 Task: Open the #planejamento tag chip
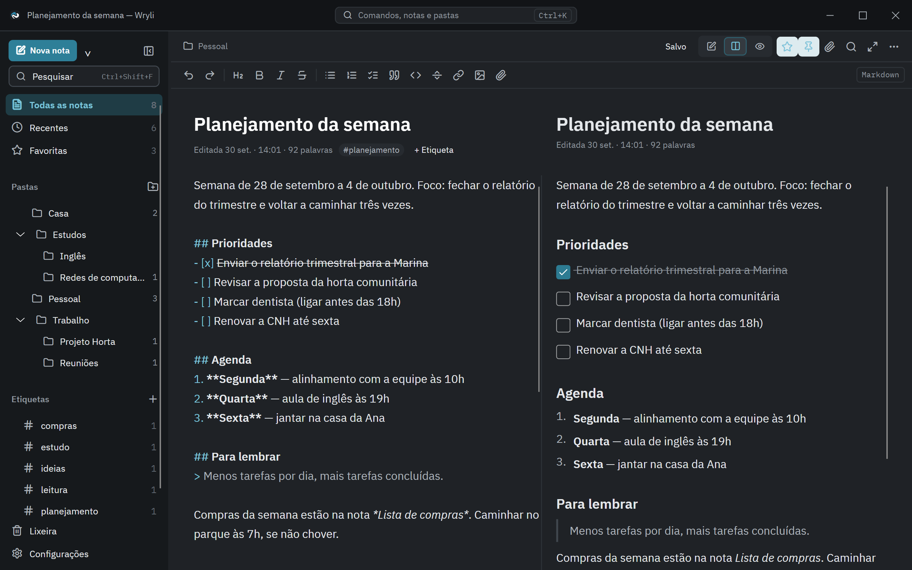click(371, 150)
